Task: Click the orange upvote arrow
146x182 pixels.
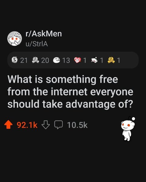Action: pos(9,125)
